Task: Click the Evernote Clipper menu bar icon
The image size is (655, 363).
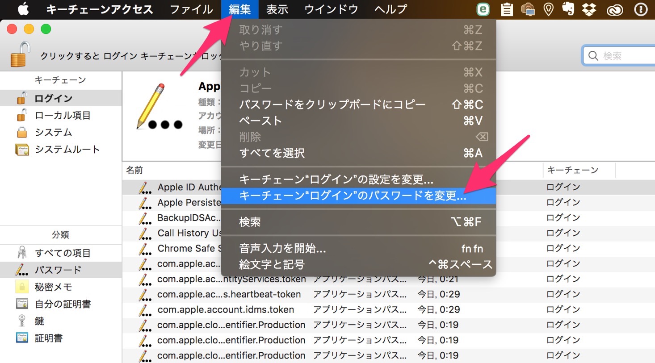Action: tap(483, 9)
